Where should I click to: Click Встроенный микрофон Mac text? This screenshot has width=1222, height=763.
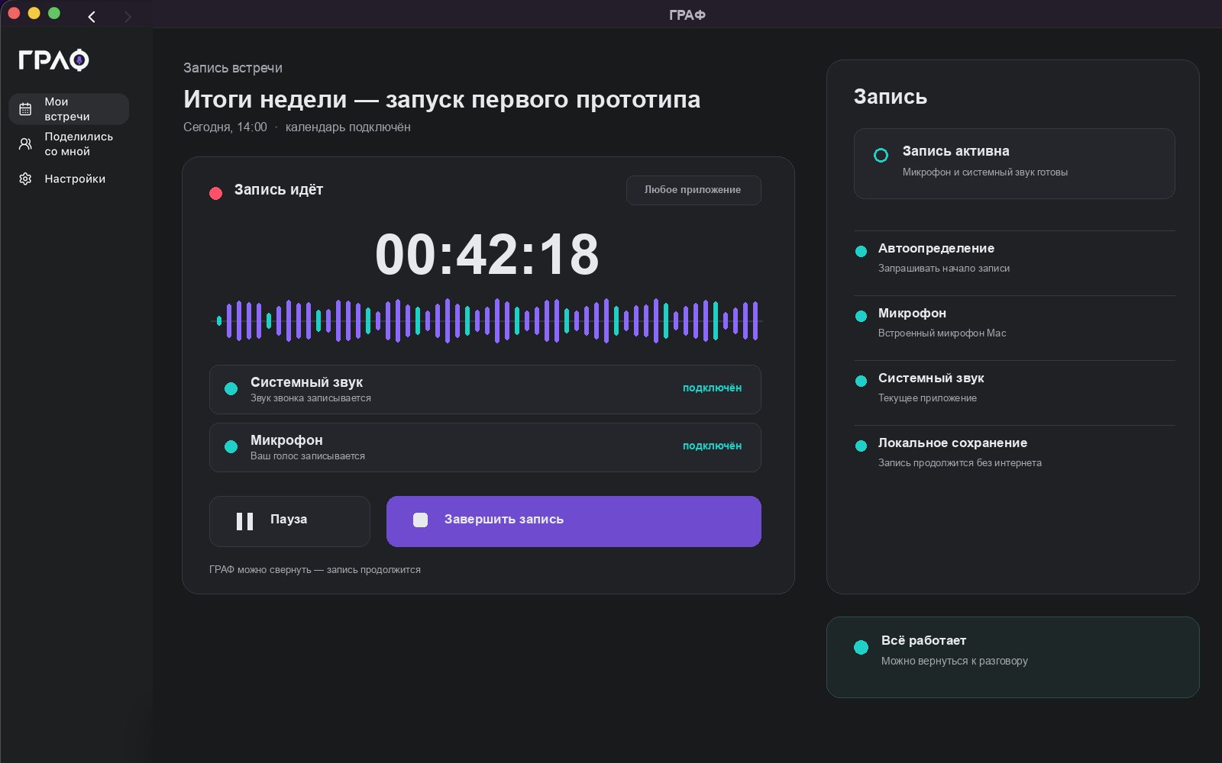942,333
